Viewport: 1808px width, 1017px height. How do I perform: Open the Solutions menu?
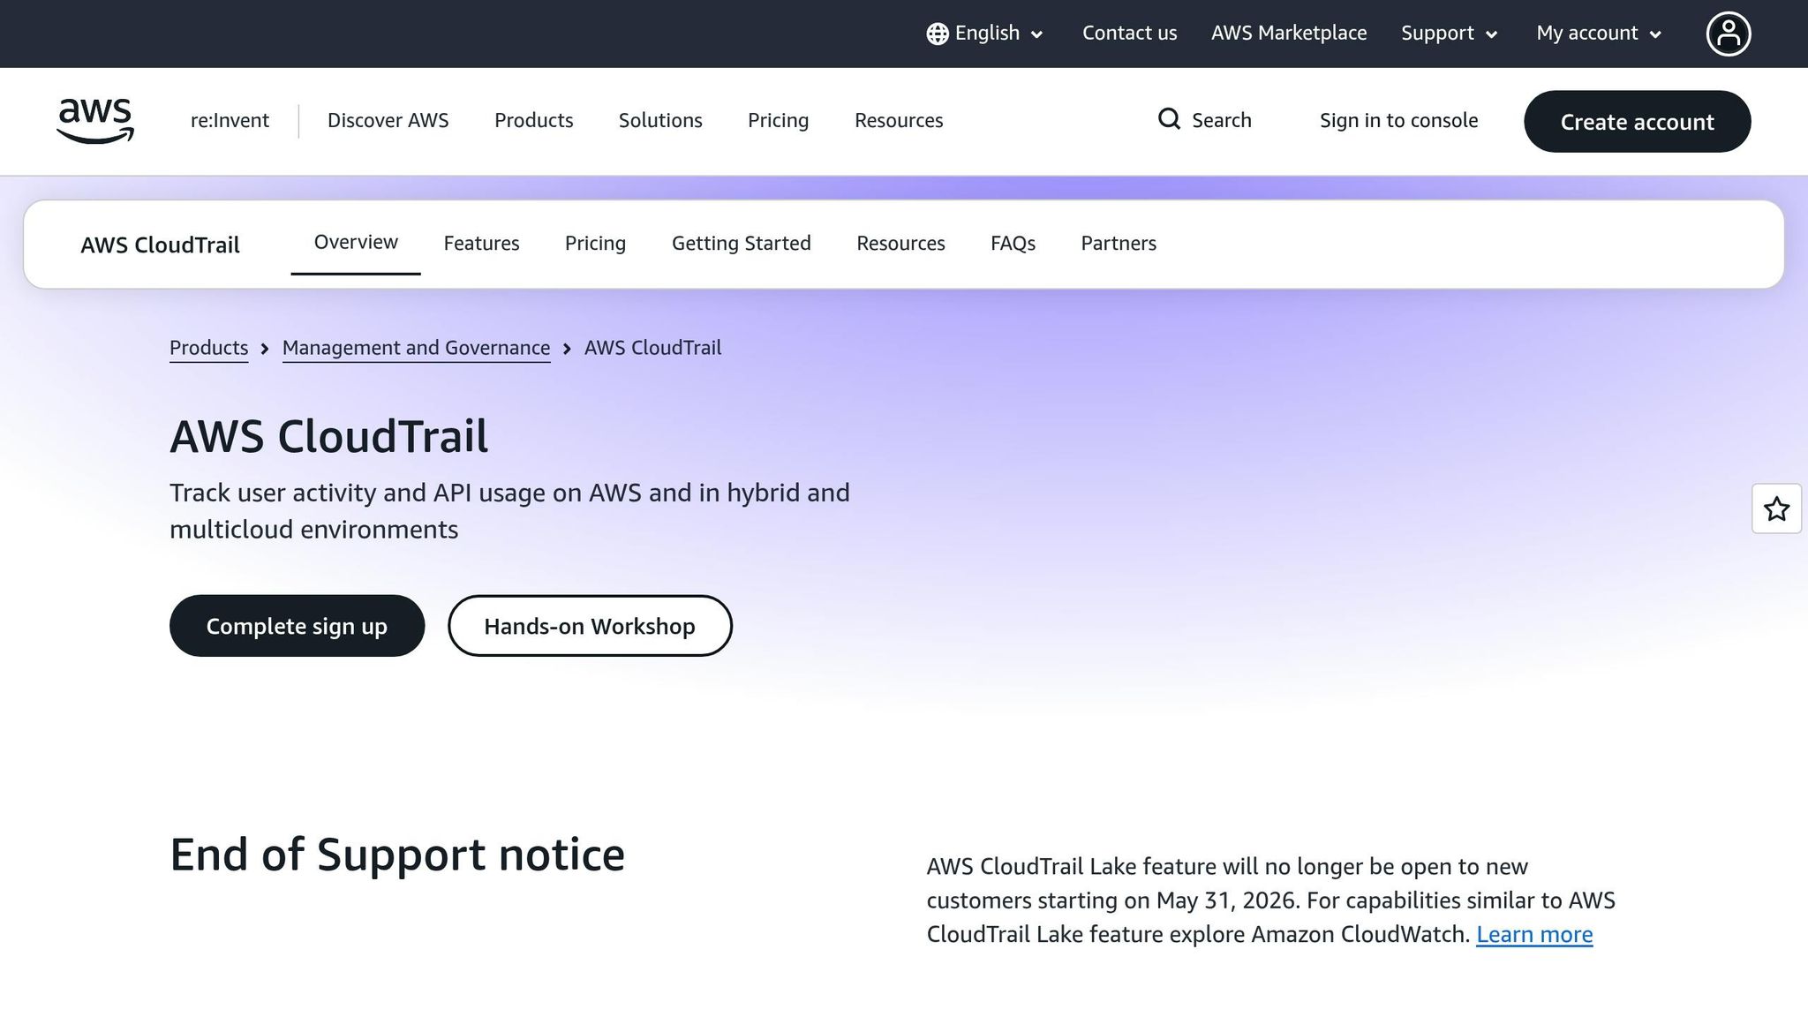click(660, 121)
